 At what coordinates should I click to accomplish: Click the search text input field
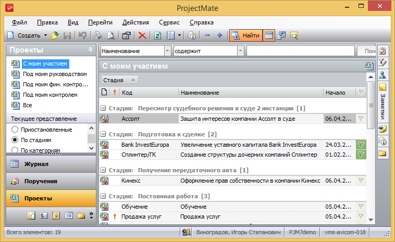tap(301, 51)
